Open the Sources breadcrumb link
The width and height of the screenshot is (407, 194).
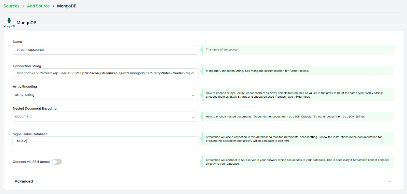click(x=11, y=6)
